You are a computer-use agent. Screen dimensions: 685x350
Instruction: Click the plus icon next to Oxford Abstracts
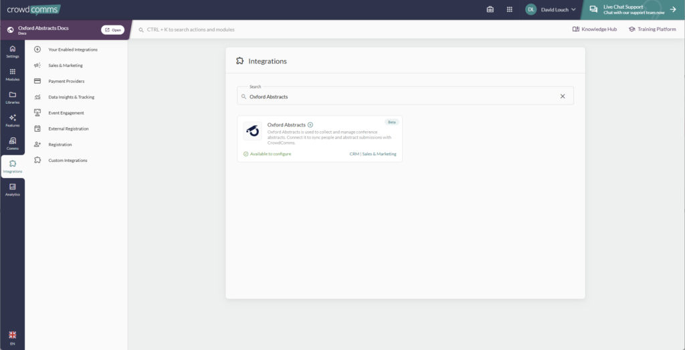point(310,125)
